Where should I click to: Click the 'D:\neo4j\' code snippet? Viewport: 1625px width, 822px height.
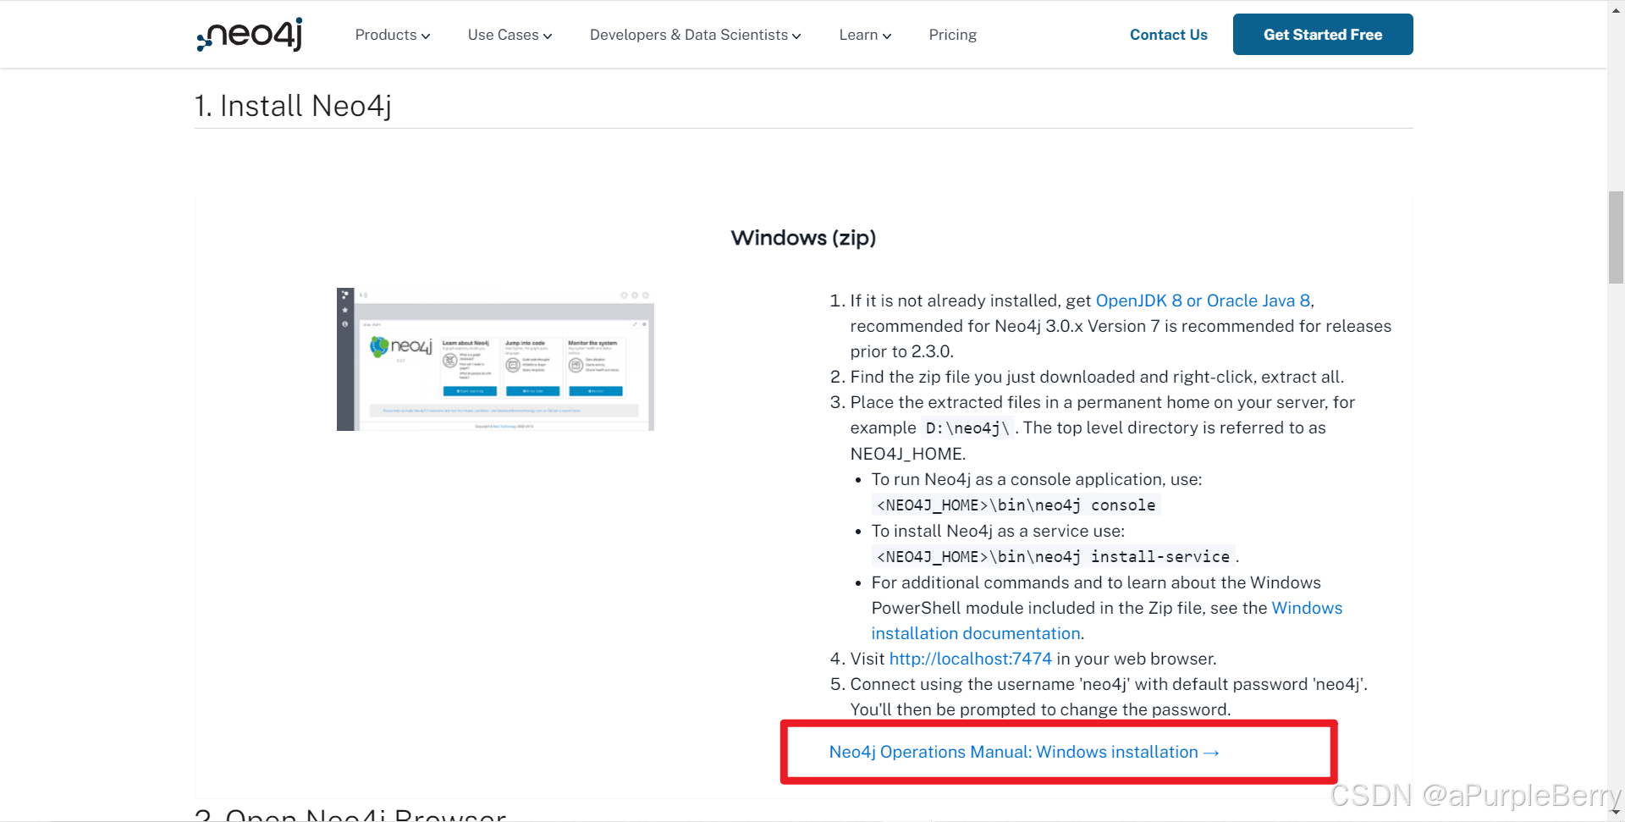967,428
